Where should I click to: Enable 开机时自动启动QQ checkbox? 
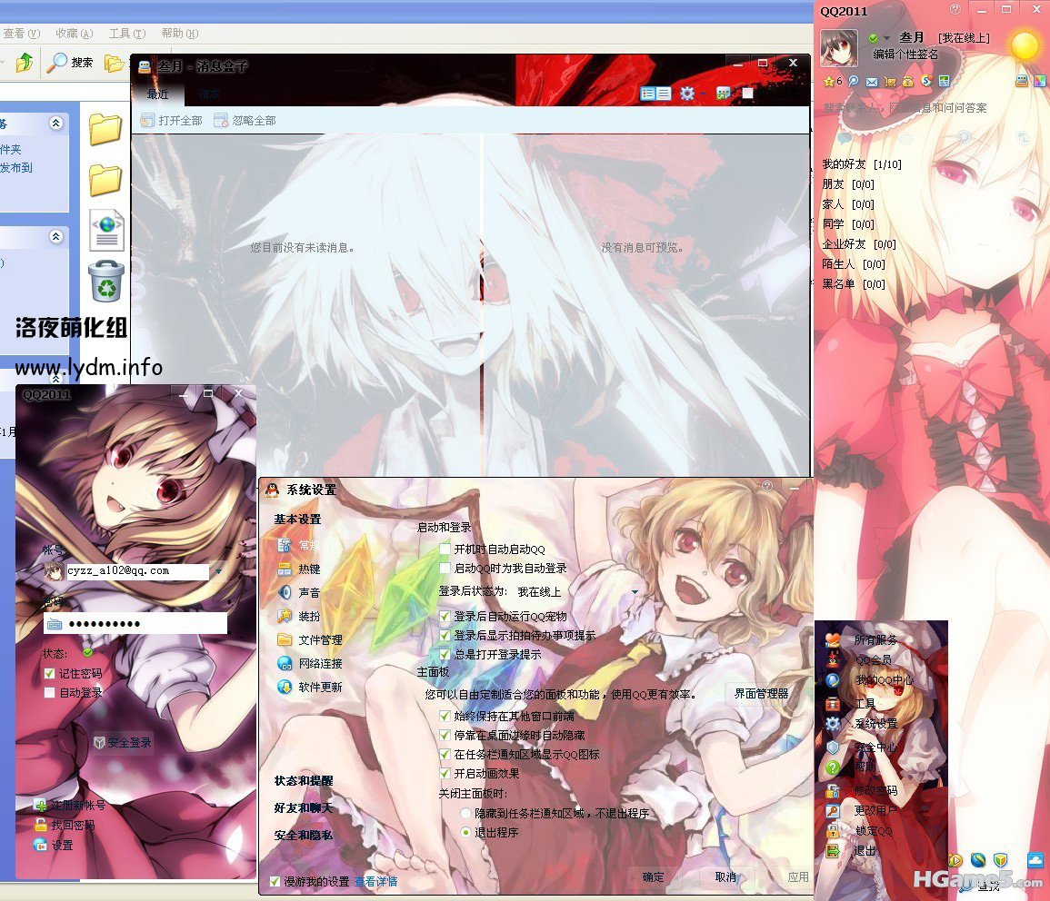coord(445,550)
